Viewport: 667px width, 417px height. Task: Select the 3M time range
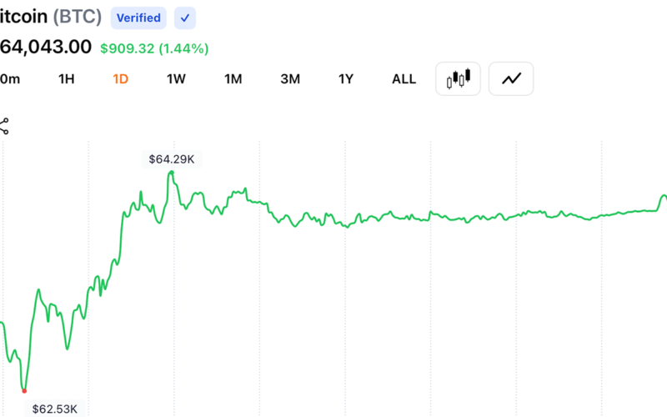[290, 79]
